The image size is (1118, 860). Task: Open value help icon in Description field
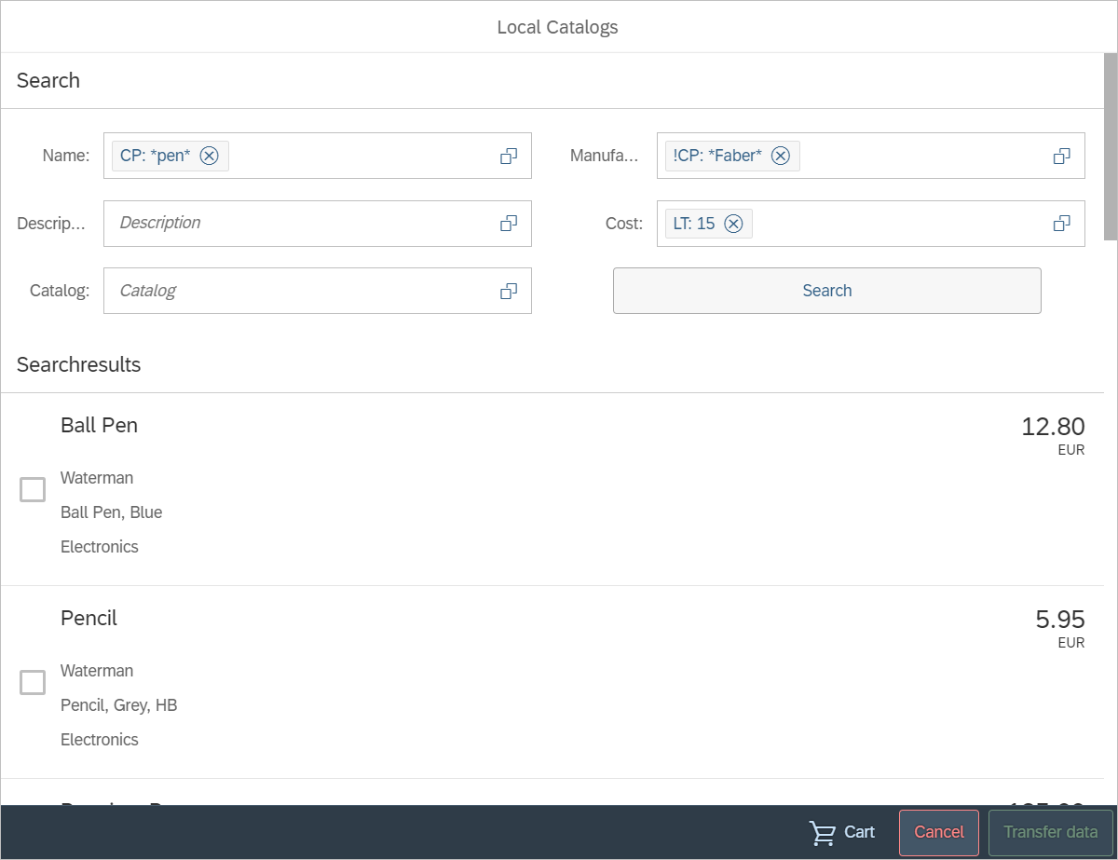[x=509, y=224]
